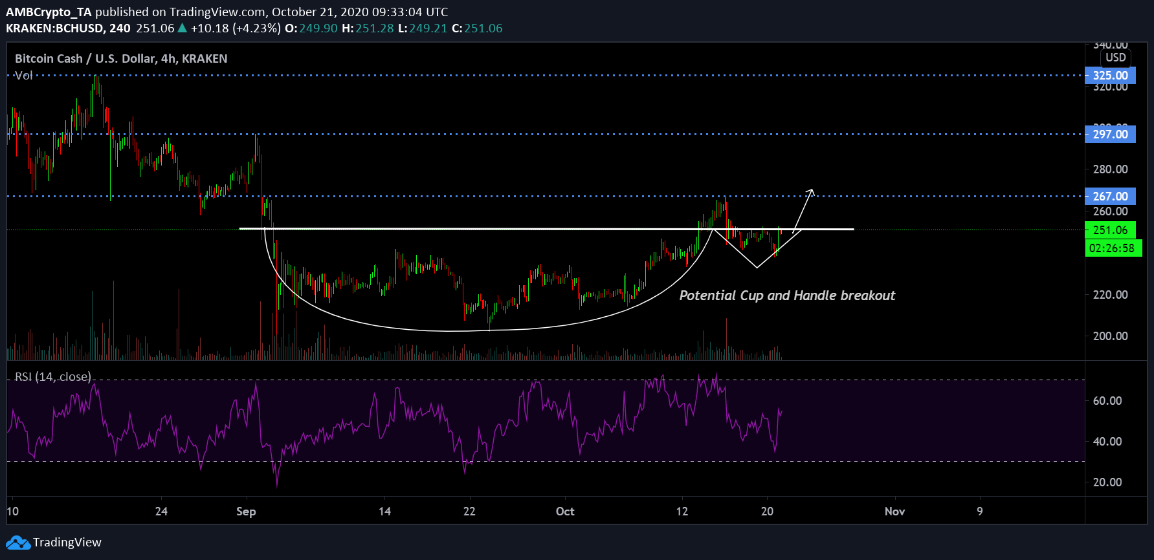Click the 267.00 resistance price label
1154x560 pixels.
(x=1109, y=197)
